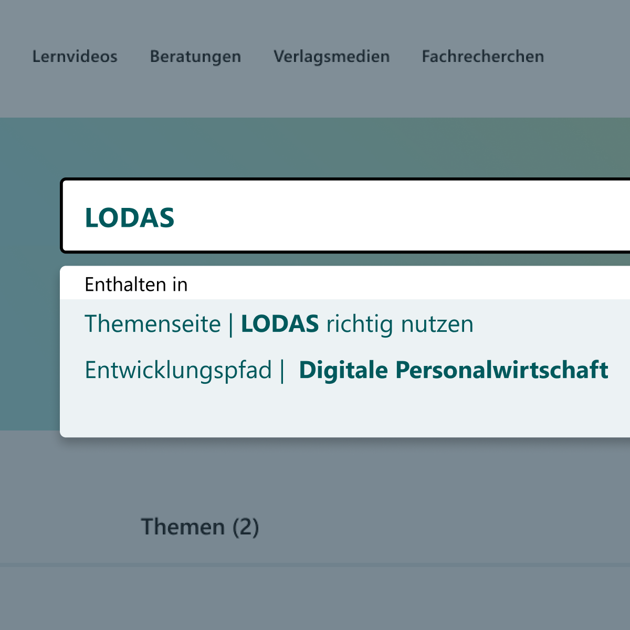Click the header area right of Fachrecherchen
This screenshot has width=630, height=630.
(x=588, y=56)
